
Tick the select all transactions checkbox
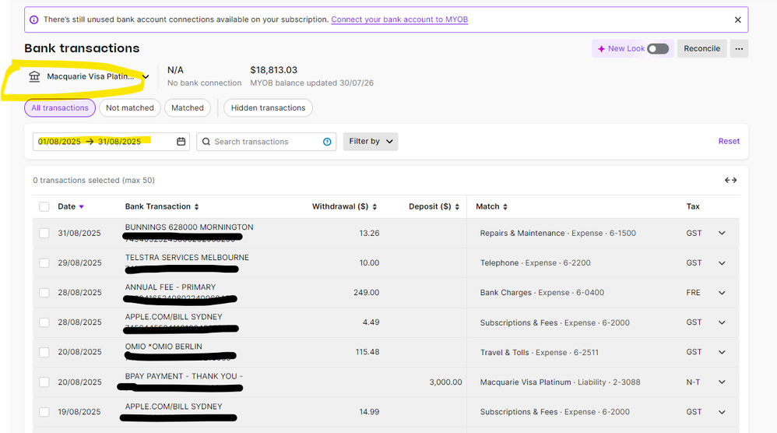(44, 206)
